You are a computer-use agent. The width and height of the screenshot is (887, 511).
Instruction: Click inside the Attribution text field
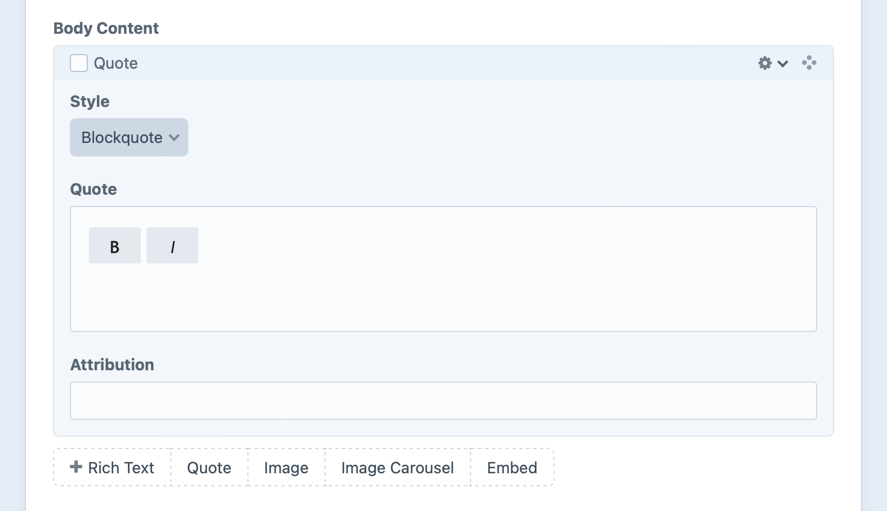point(443,400)
